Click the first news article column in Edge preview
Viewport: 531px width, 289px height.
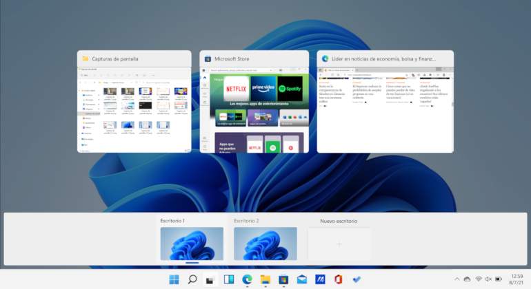coord(333,93)
